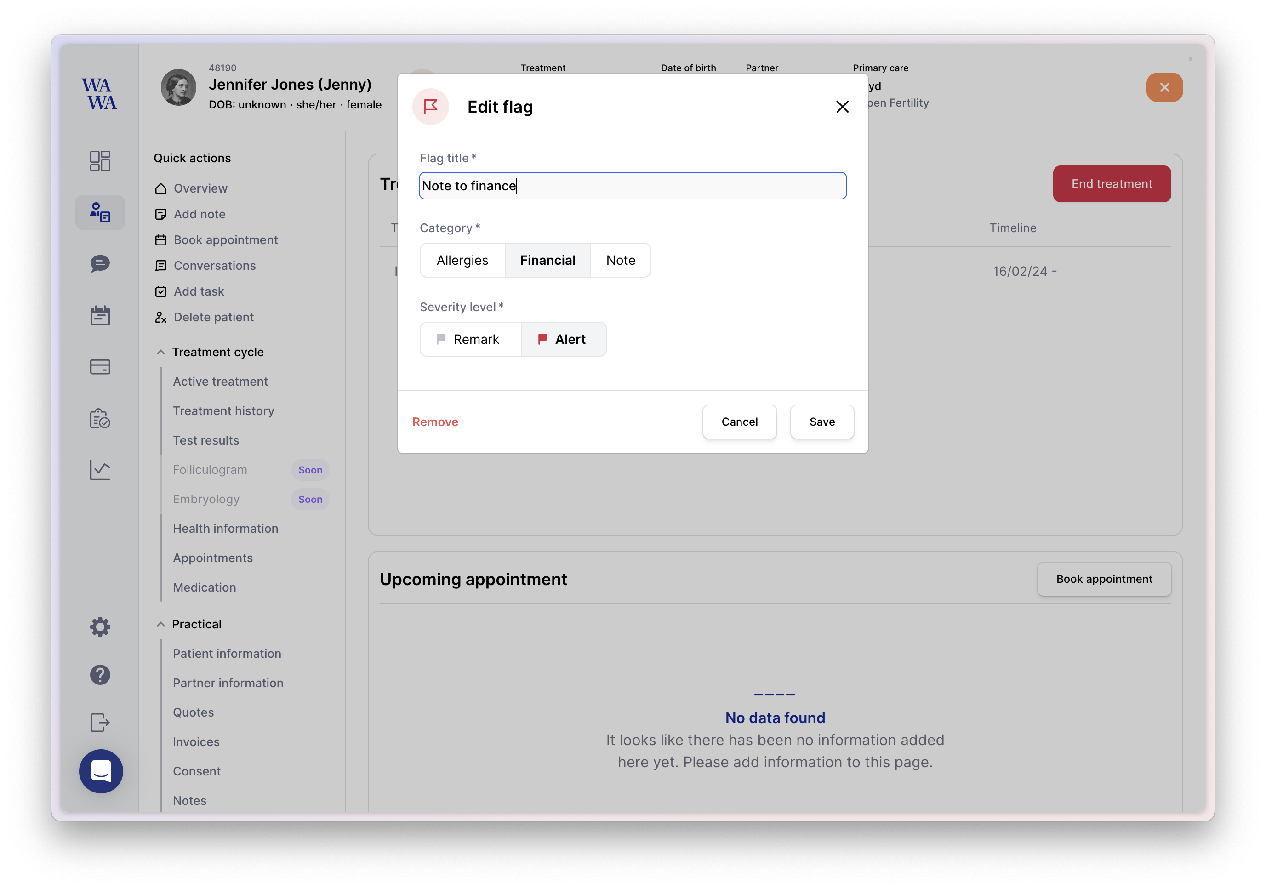Click the red Remove link
This screenshot has width=1266, height=889.
pyautogui.click(x=435, y=422)
